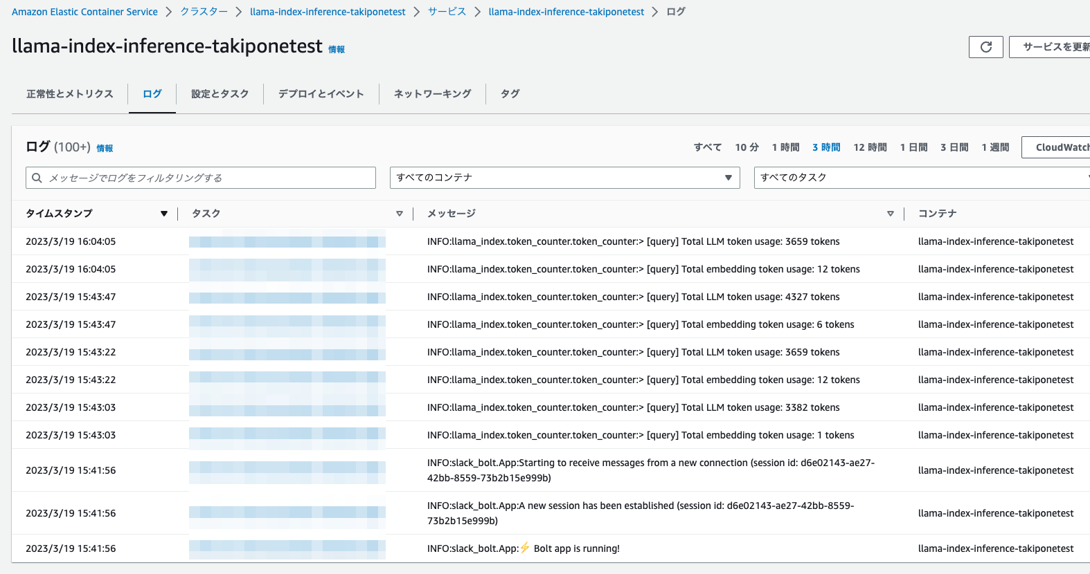Screen dimensions: 1090x574
Task: Open the クラスター breadcrumb link
Action: coord(204,12)
